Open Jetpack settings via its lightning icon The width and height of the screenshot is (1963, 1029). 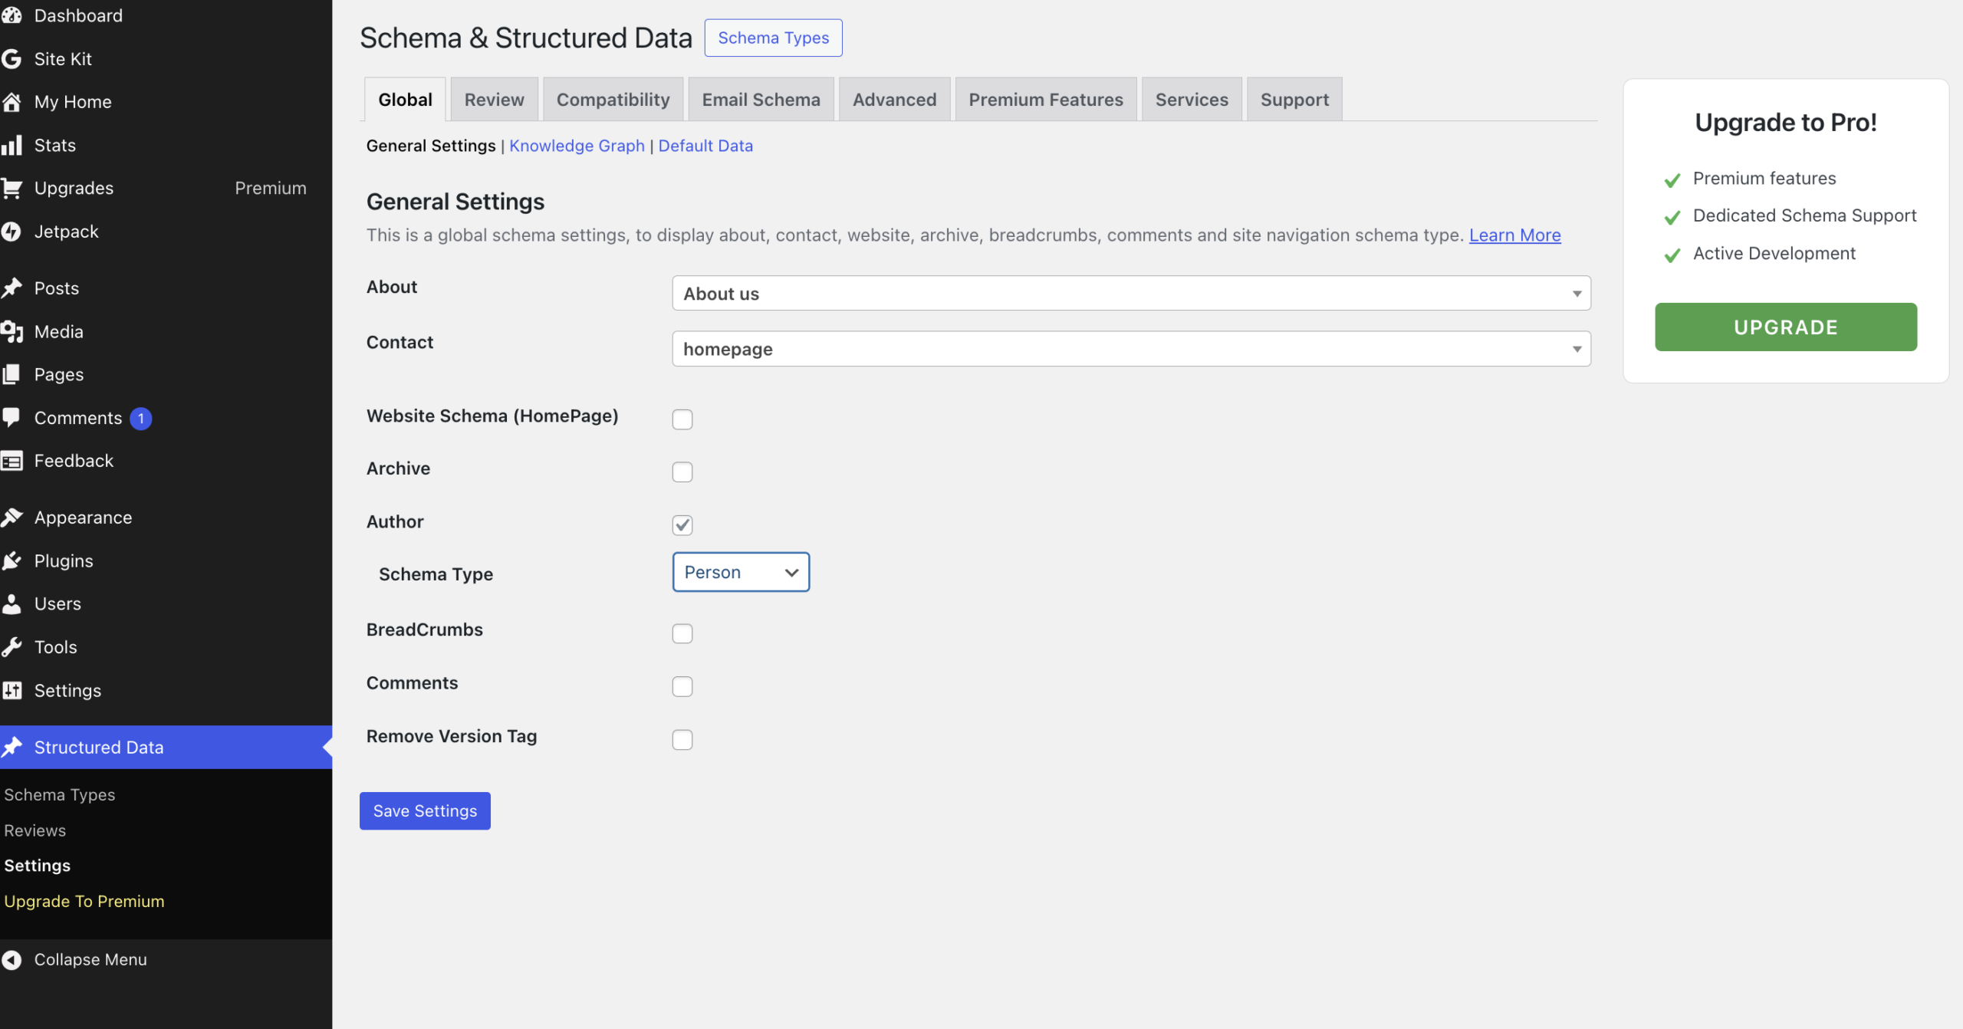(x=12, y=231)
